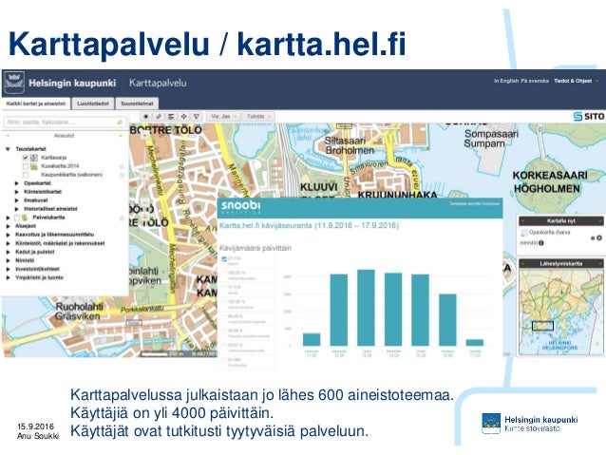The height and width of the screenshot is (455, 606).
Task: Select the pencil drawing tool in map toolbar
Action: [159, 116]
